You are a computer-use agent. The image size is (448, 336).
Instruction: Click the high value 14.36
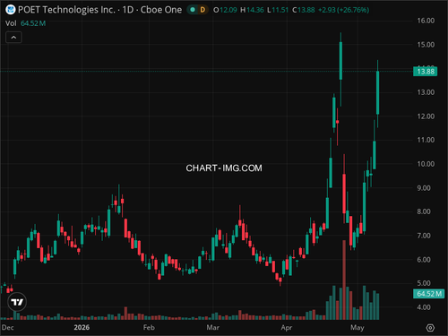click(255, 10)
